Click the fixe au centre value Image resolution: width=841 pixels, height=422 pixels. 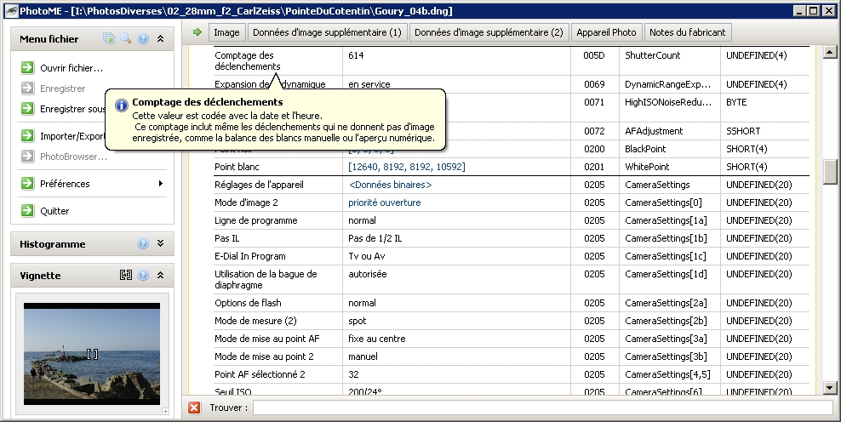pyautogui.click(x=377, y=339)
